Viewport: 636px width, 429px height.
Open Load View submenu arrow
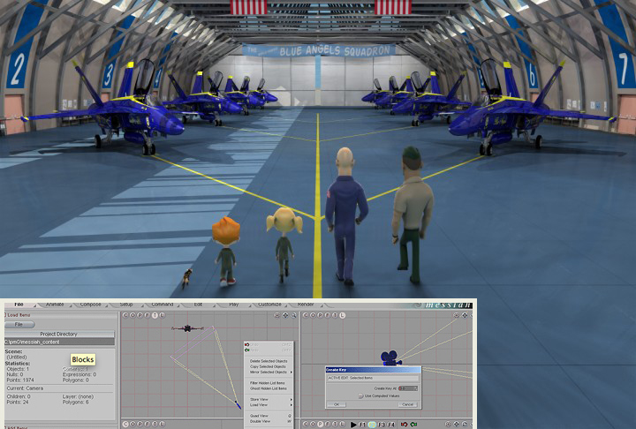click(x=291, y=404)
